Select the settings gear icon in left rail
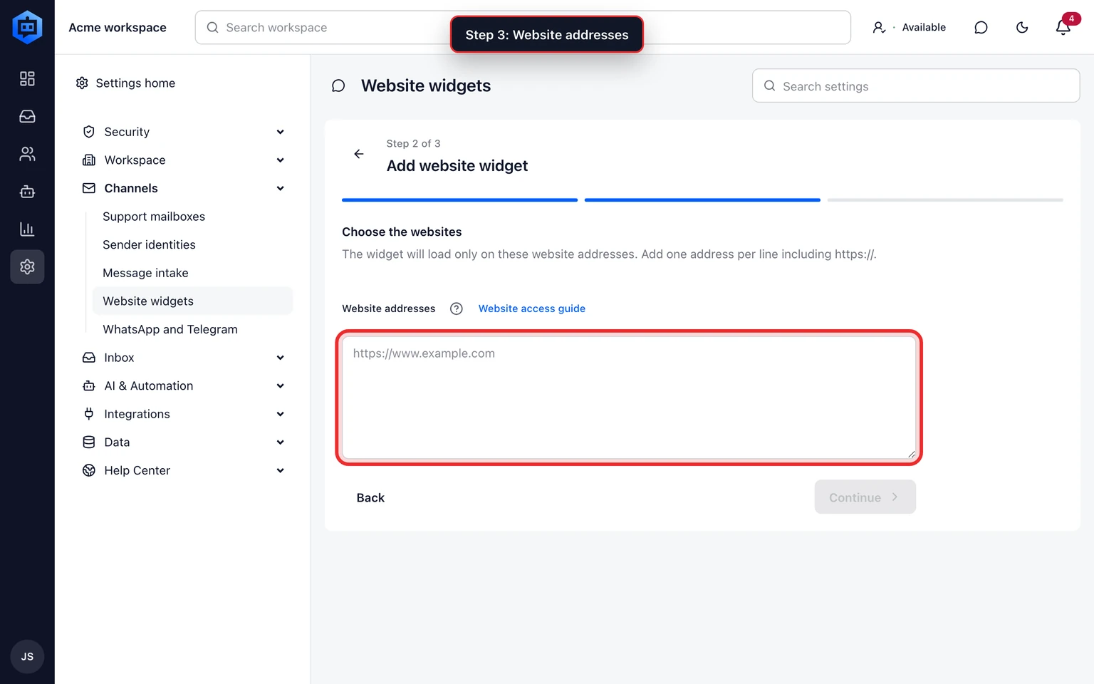 [x=27, y=266]
